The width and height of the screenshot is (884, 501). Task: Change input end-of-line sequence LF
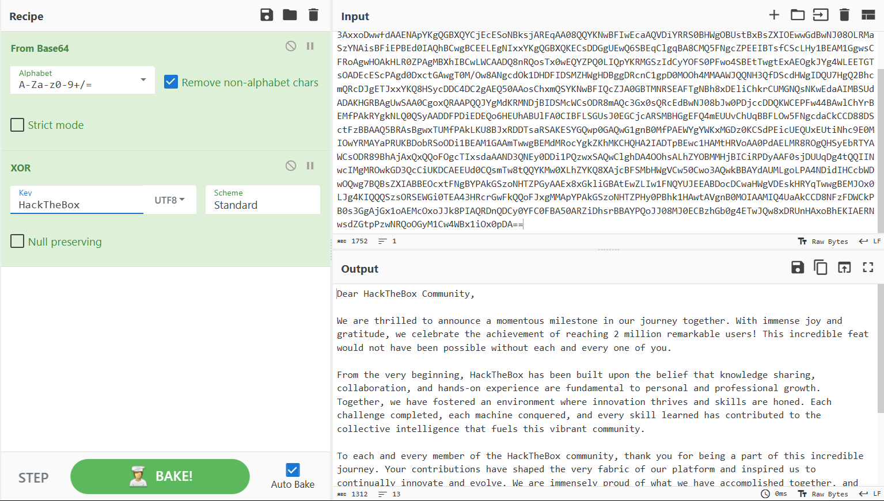pyautogui.click(x=870, y=242)
